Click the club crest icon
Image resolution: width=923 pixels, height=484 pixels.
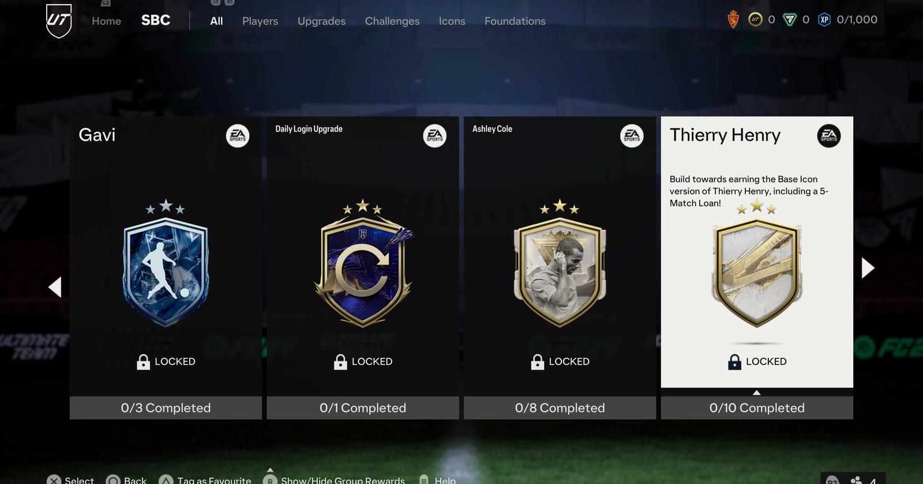pos(733,20)
